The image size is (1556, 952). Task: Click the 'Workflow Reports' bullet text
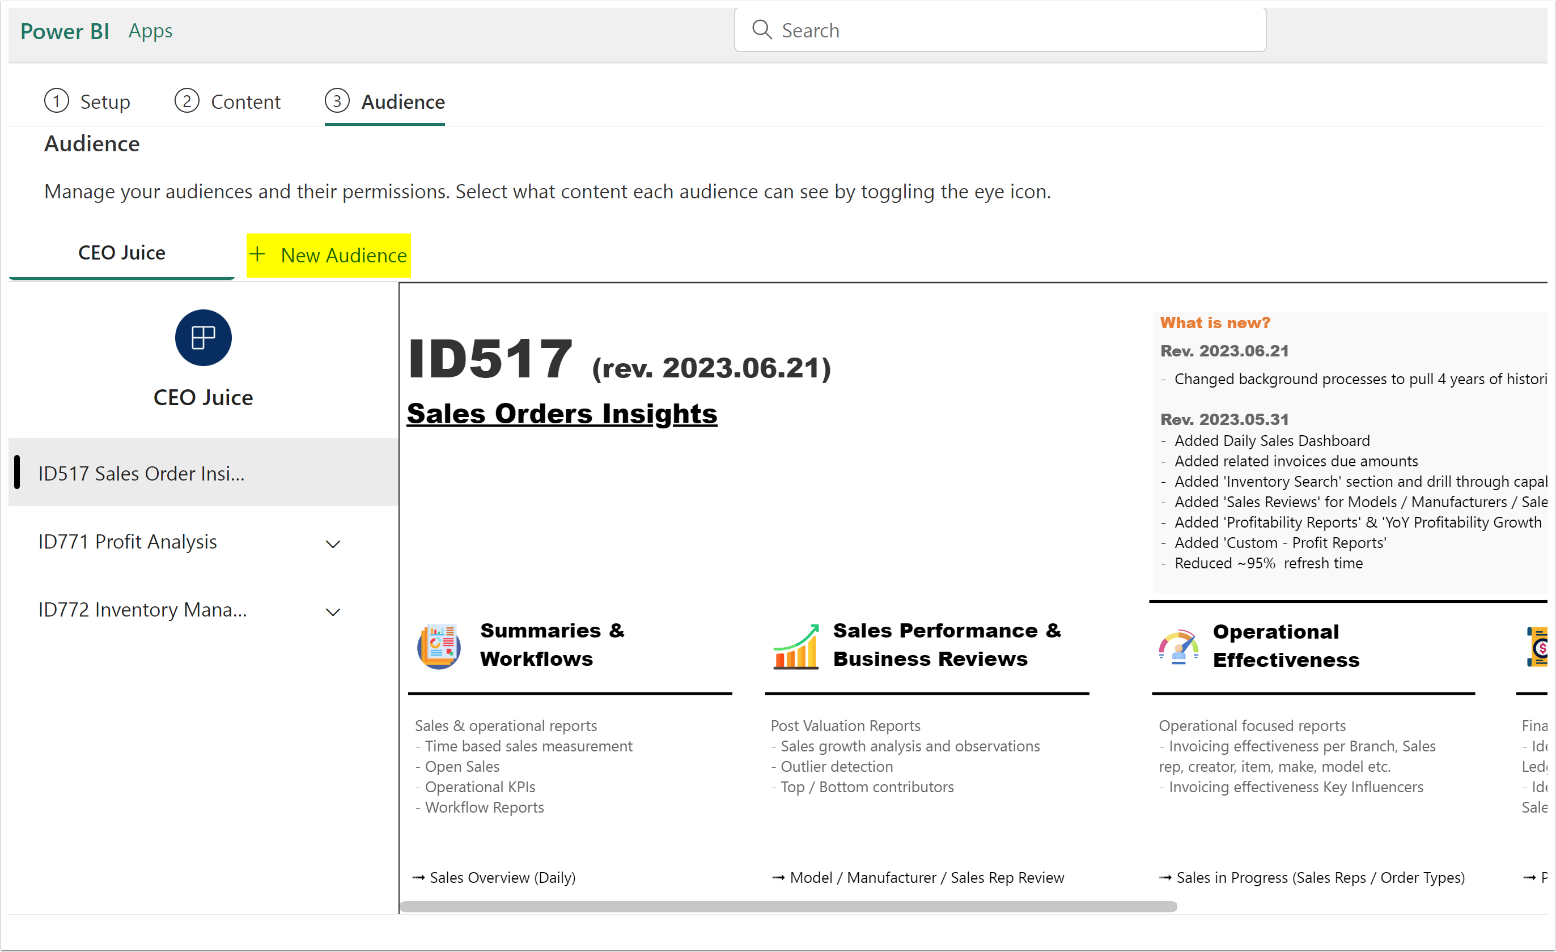pyautogui.click(x=484, y=807)
